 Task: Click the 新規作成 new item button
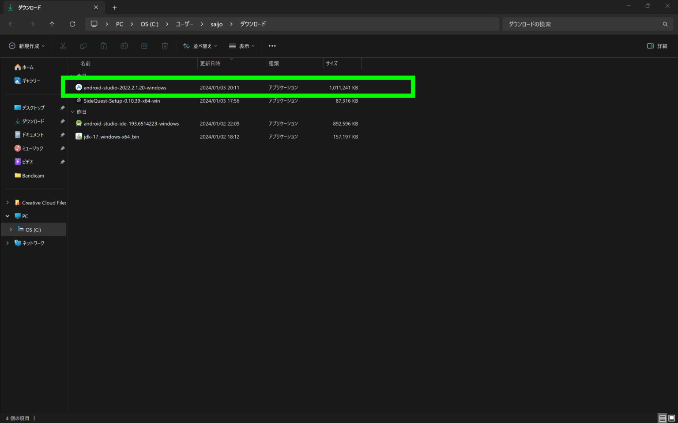pyautogui.click(x=26, y=46)
